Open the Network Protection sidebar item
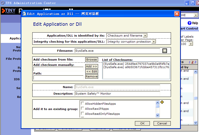199x135 pixels. [17, 49]
